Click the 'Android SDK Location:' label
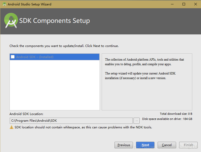201x152 pixels. tap(26, 114)
